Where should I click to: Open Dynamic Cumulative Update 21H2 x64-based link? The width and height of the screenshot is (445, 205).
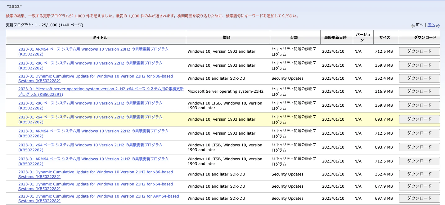96,186
